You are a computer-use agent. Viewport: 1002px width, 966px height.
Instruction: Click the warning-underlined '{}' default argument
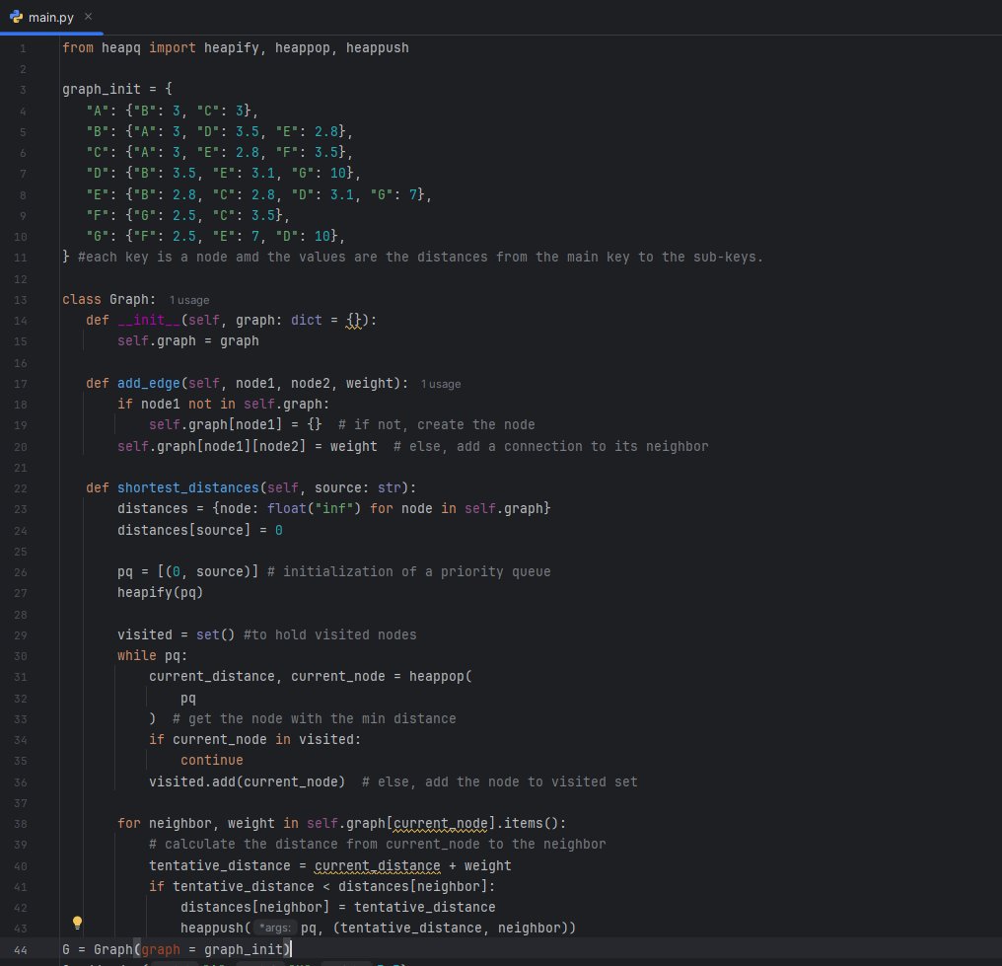click(x=353, y=321)
